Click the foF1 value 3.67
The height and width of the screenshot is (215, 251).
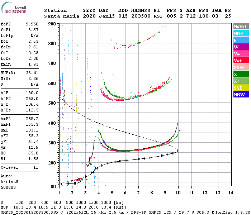[33, 30]
